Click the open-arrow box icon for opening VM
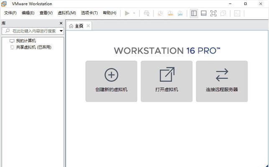This screenshot has height=167, width=269. coord(167,74)
